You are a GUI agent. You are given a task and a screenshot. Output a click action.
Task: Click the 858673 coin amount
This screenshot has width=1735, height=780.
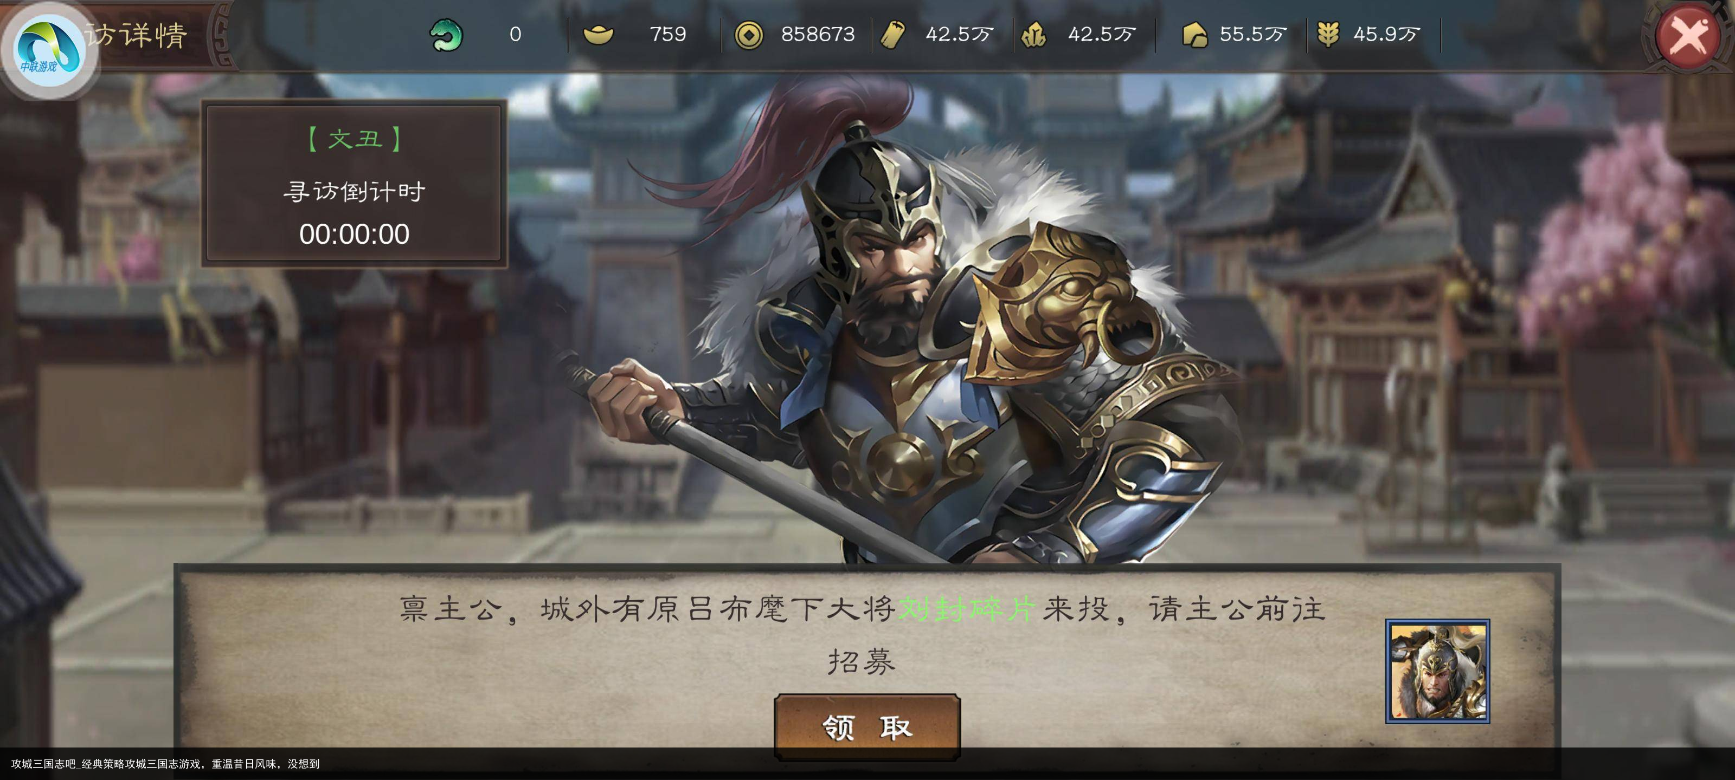point(818,34)
